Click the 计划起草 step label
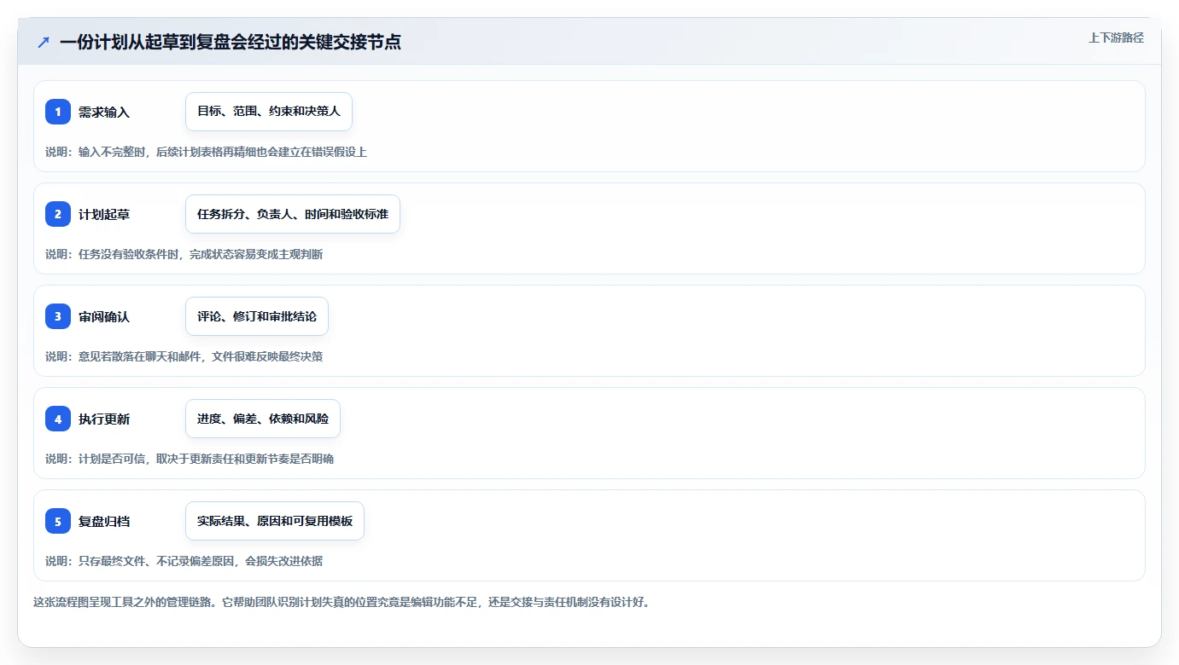 coord(104,214)
